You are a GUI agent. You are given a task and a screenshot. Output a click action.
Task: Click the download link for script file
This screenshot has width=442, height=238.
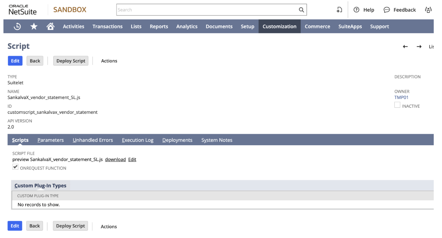click(x=115, y=159)
